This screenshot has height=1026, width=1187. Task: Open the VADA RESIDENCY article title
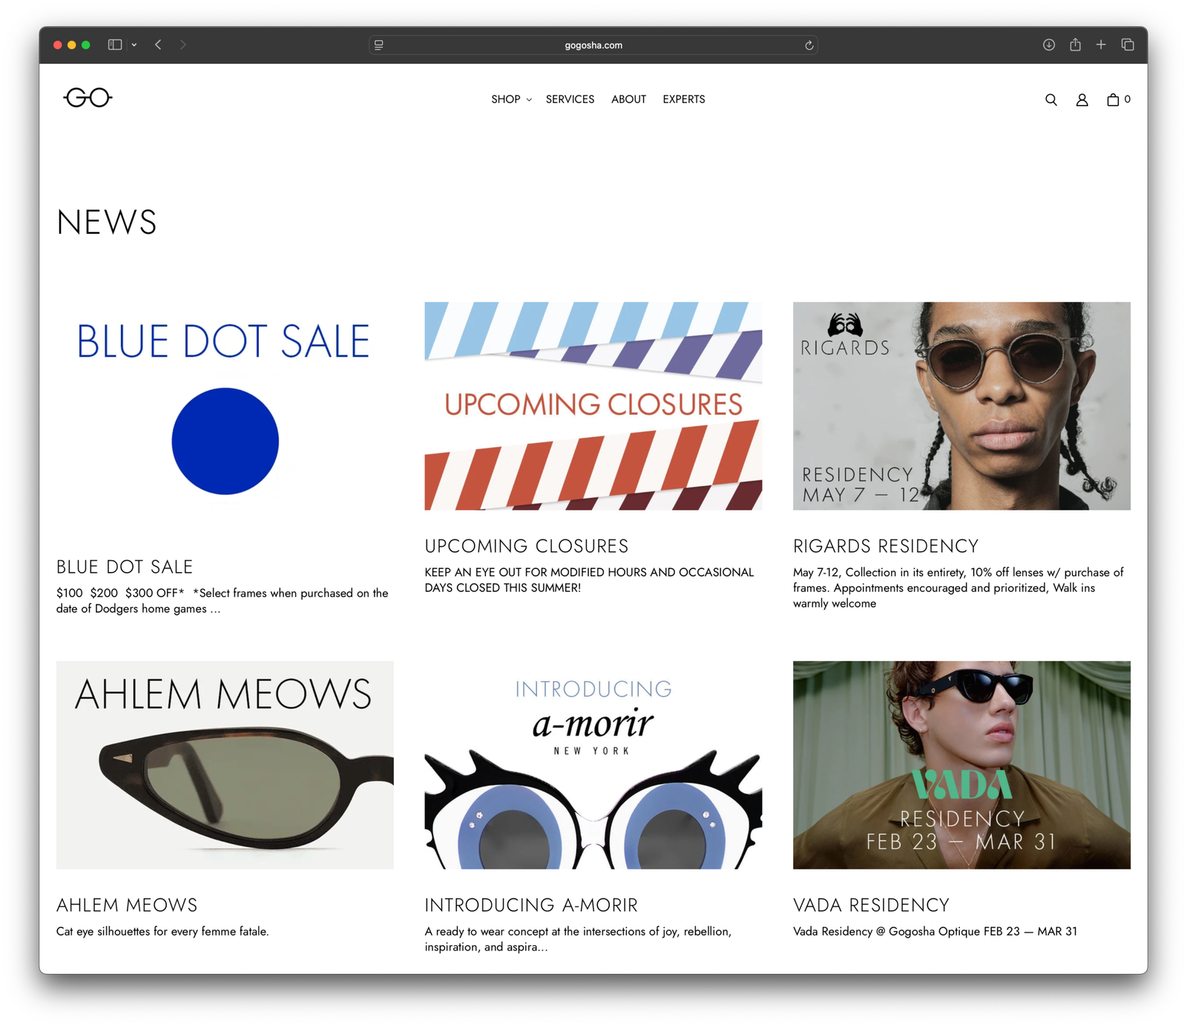tap(871, 905)
